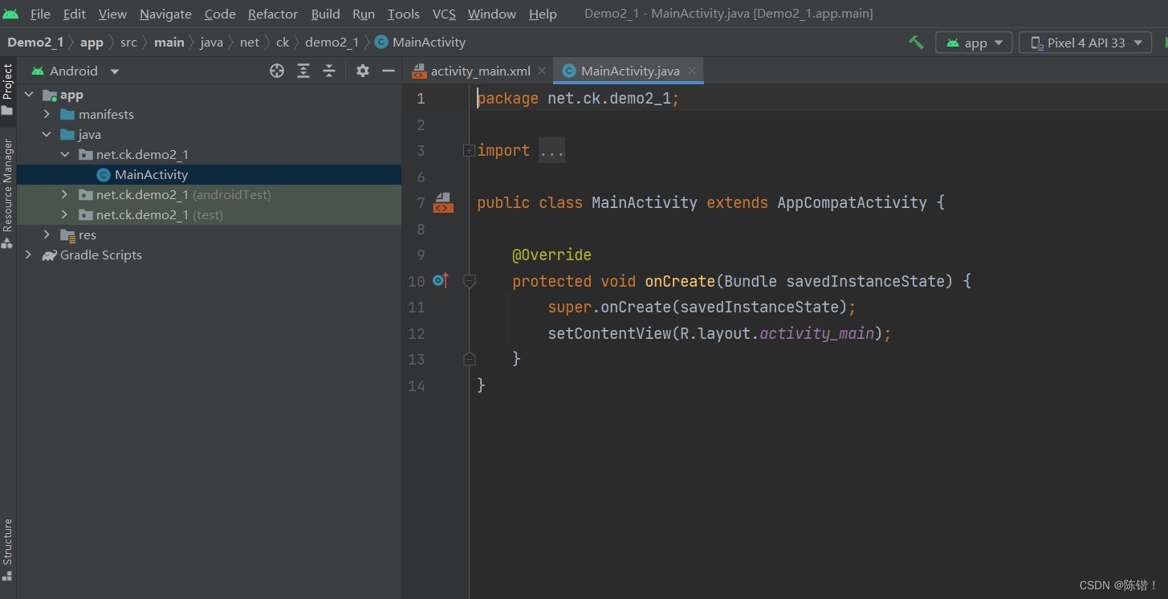The image size is (1168, 599).
Task: Fold the onCreate method at line 10
Action: click(x=470, y=281)
